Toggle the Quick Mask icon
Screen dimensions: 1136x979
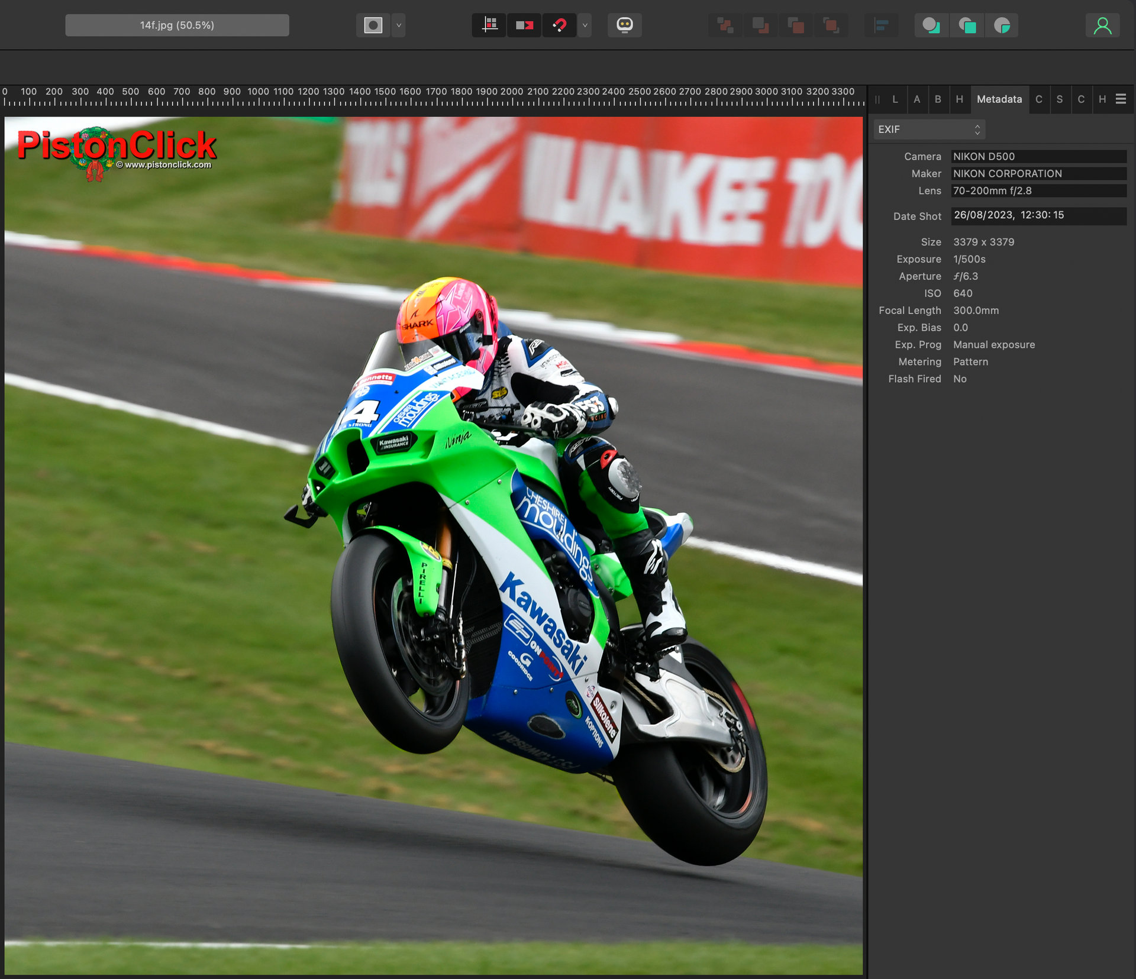pos(373,25)
